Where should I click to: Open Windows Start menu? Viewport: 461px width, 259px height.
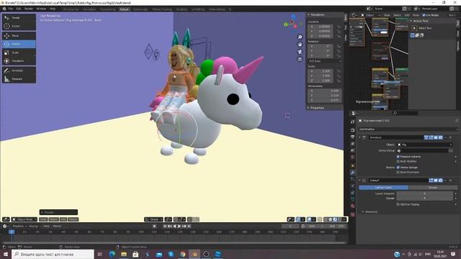(x=6, y=254)
